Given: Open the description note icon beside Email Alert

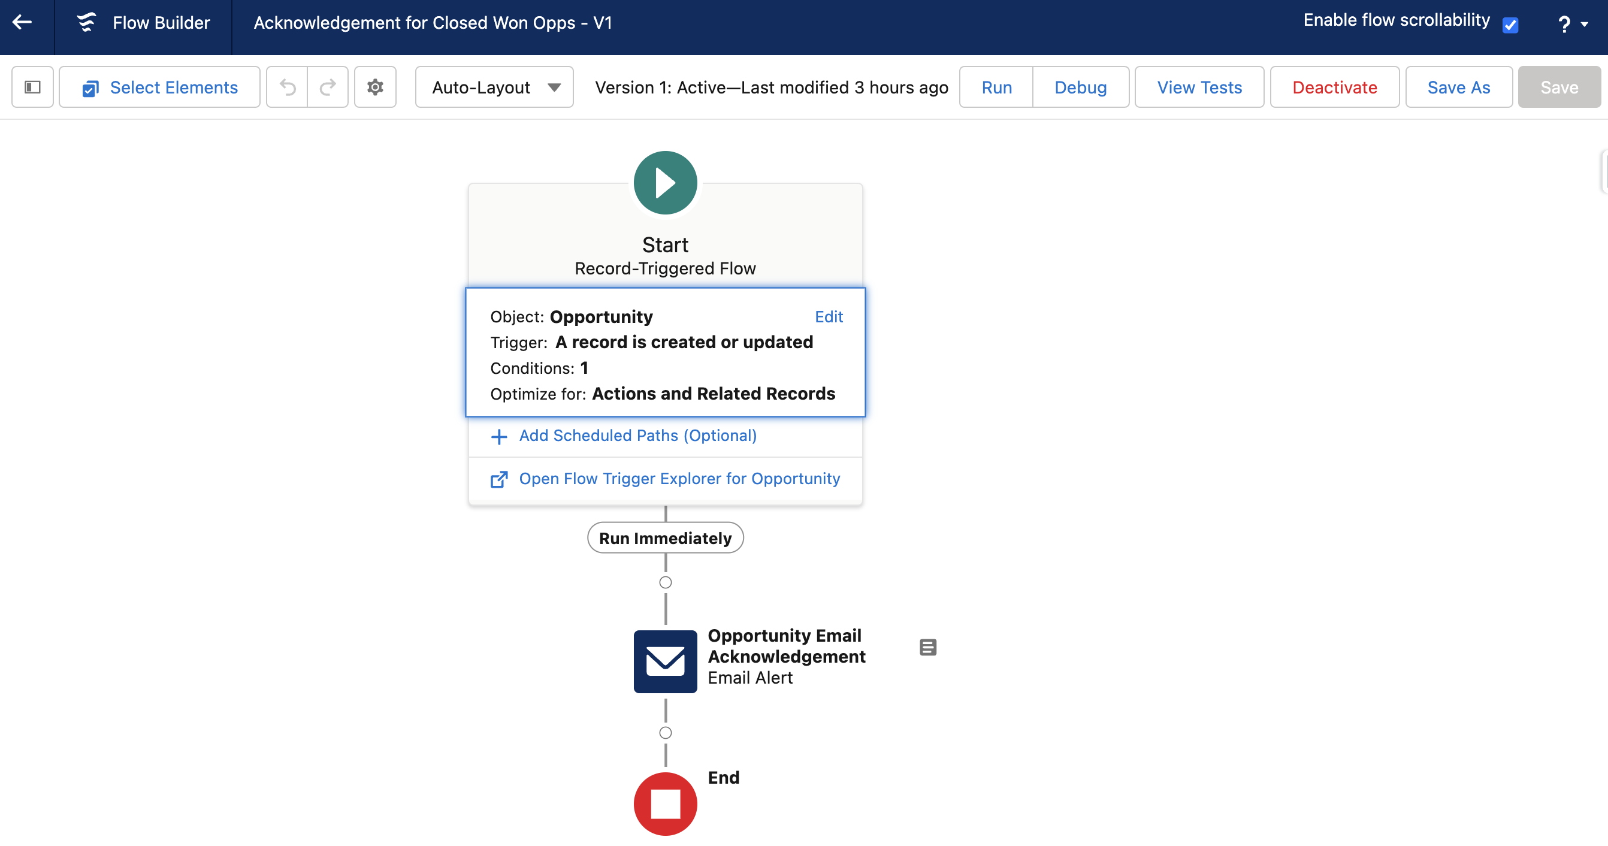Looking at the screenshot, I should [927, 648].
